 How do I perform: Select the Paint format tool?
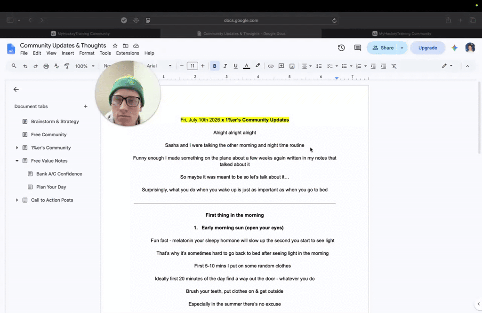pyautogui.click(x=67, y=66)
